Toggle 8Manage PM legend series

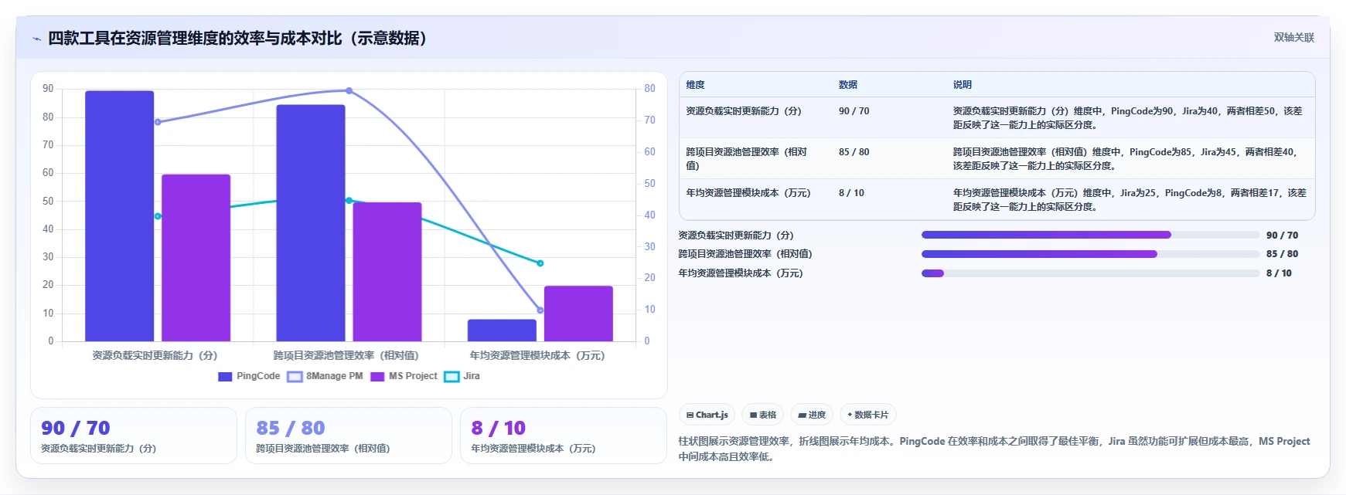[325, 376]
